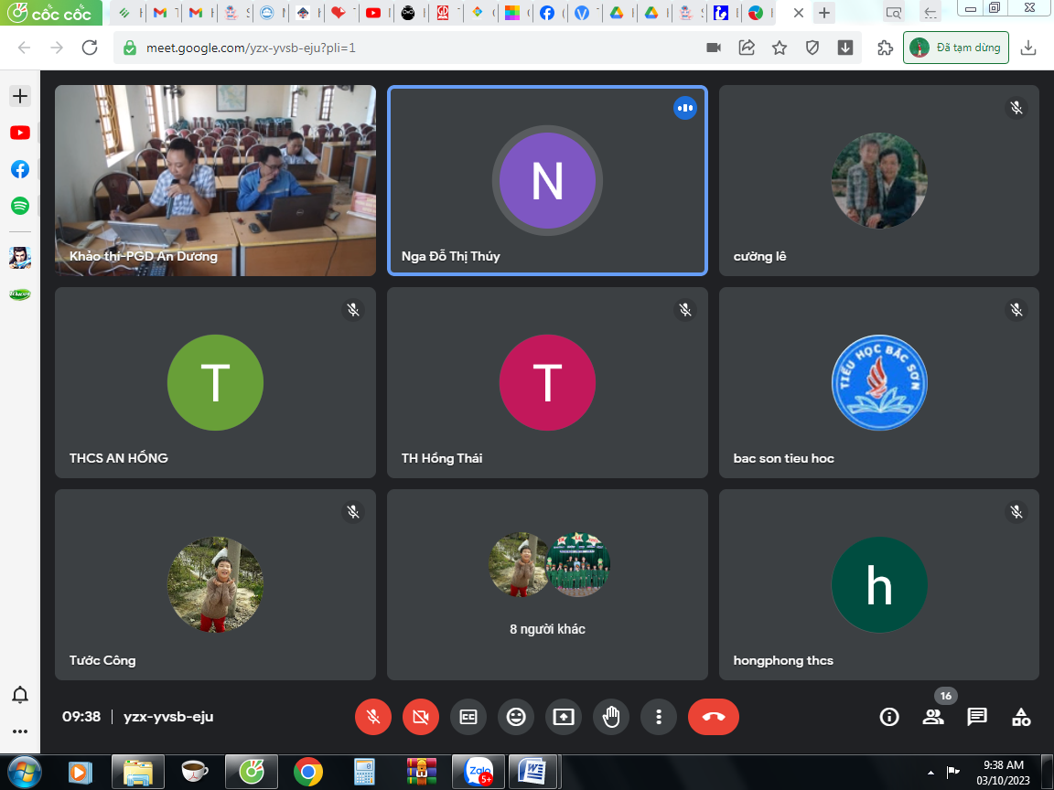Open the emoji reactions button

pos(516,717)
